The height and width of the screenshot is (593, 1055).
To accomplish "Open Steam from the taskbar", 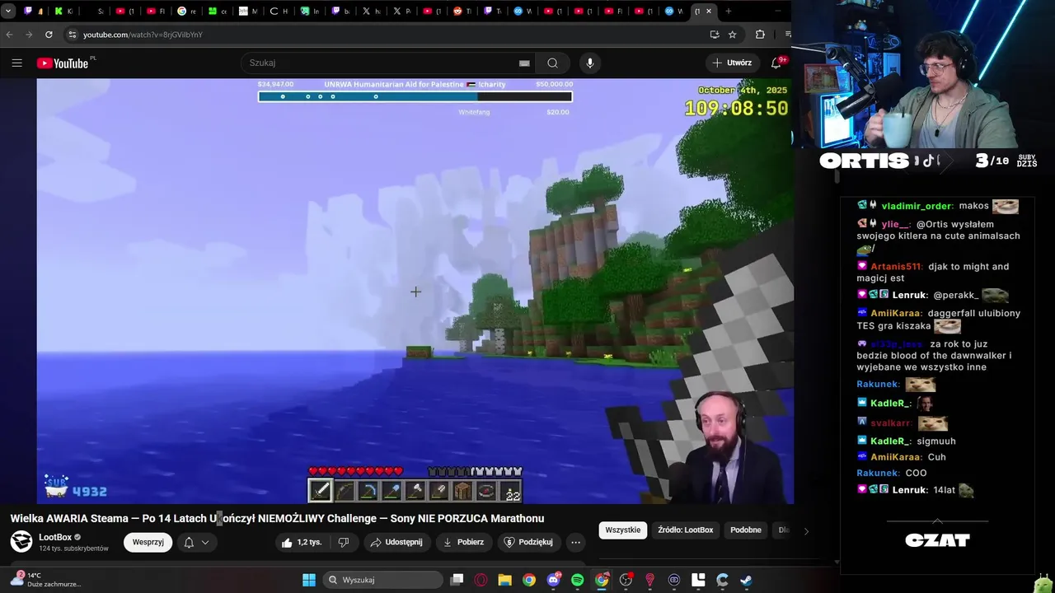I will [x=746, y=580].
